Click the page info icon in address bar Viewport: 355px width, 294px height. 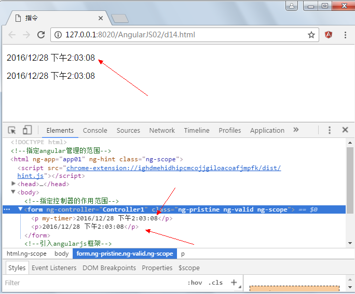click(x=58, y=35)
